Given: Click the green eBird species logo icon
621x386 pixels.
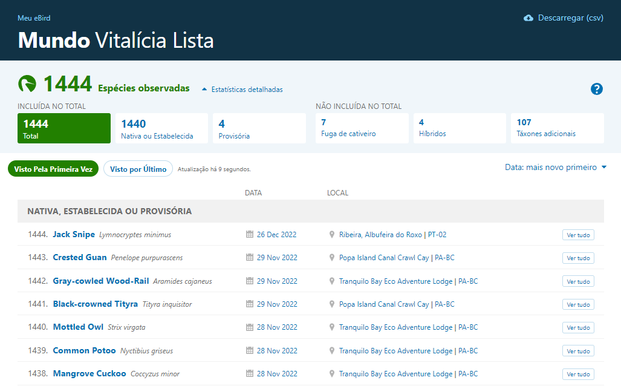Looking at the screenshot, I should coord(27,83).
